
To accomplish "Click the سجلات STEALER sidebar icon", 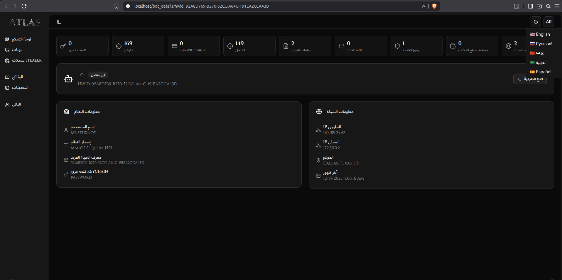I will tap(7, 60).
